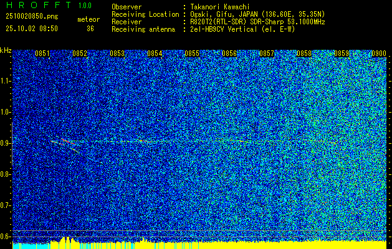Click the 0857 time marker
The height and width of the screenshot is (249, 392).
click(267, 54)
